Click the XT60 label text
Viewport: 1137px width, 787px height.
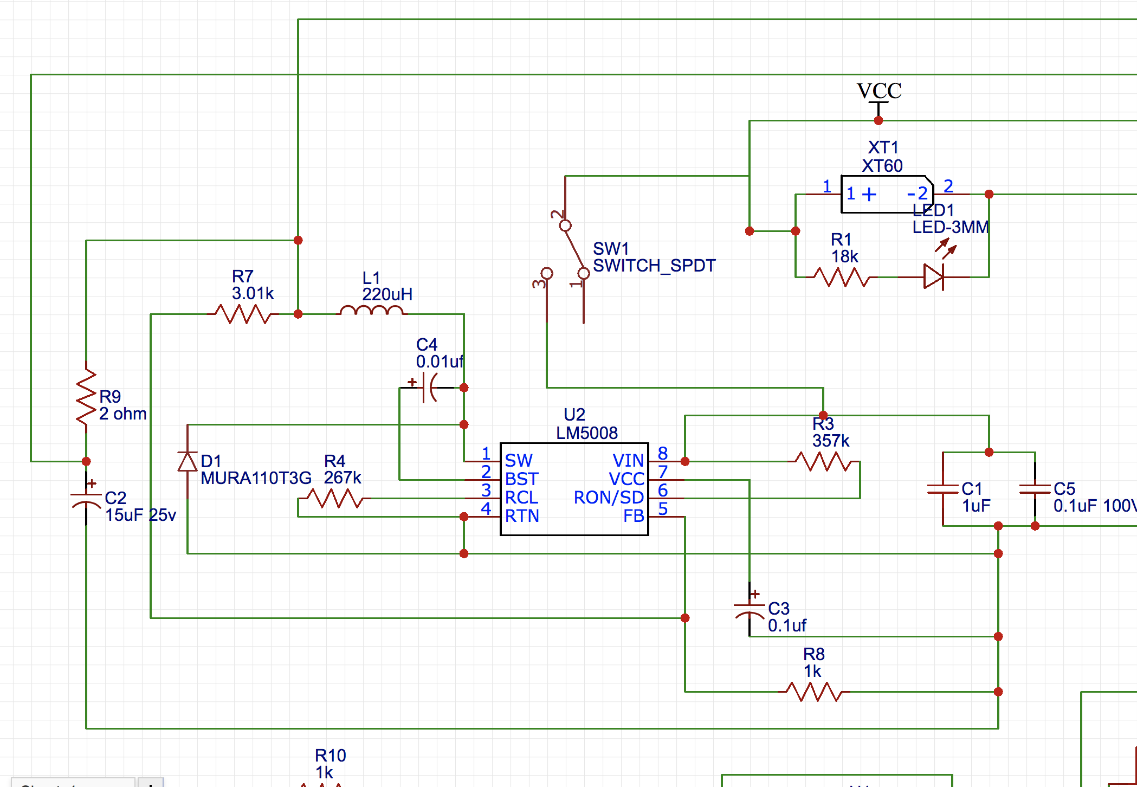pos(882,166)
